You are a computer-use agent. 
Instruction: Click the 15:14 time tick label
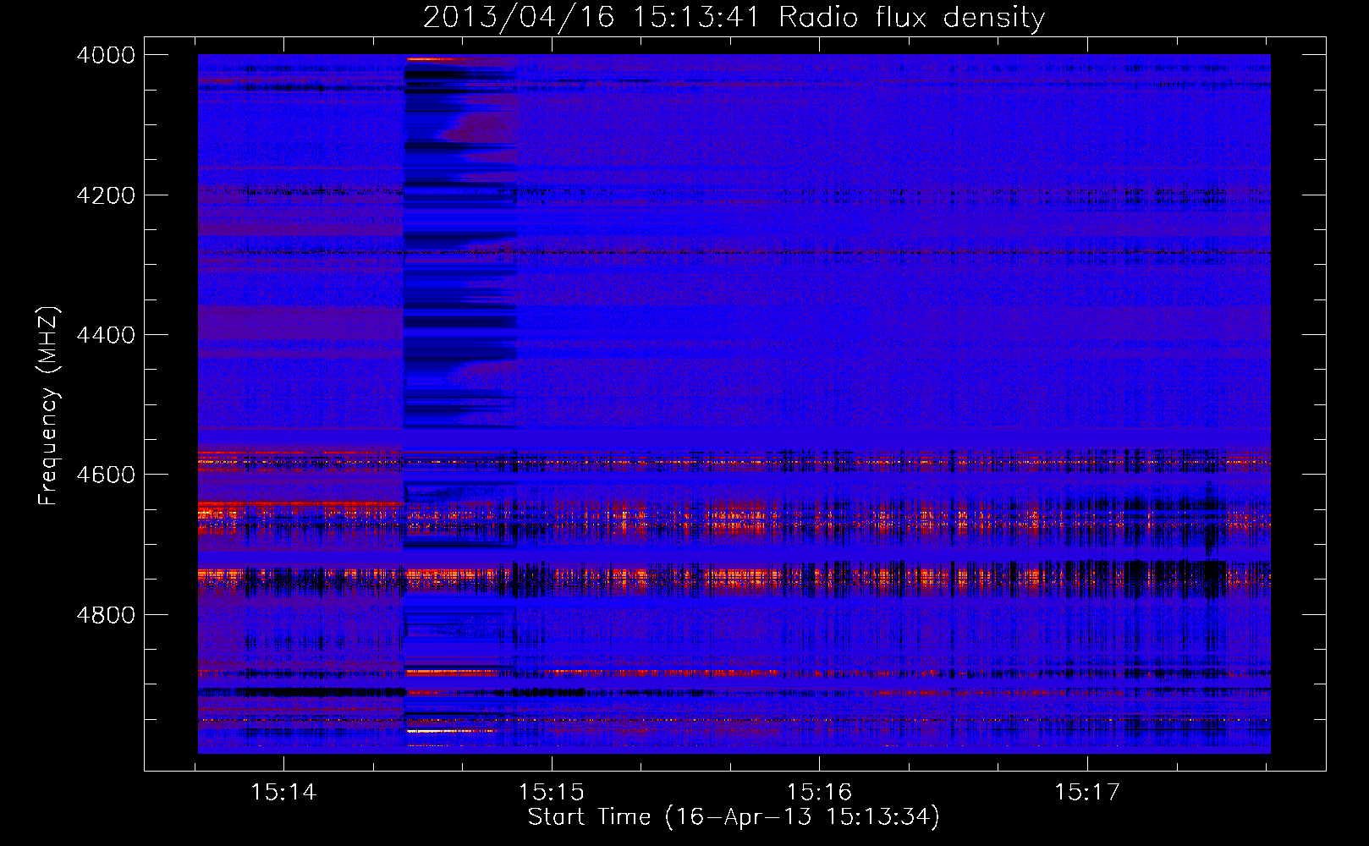(x=283, y=793)
